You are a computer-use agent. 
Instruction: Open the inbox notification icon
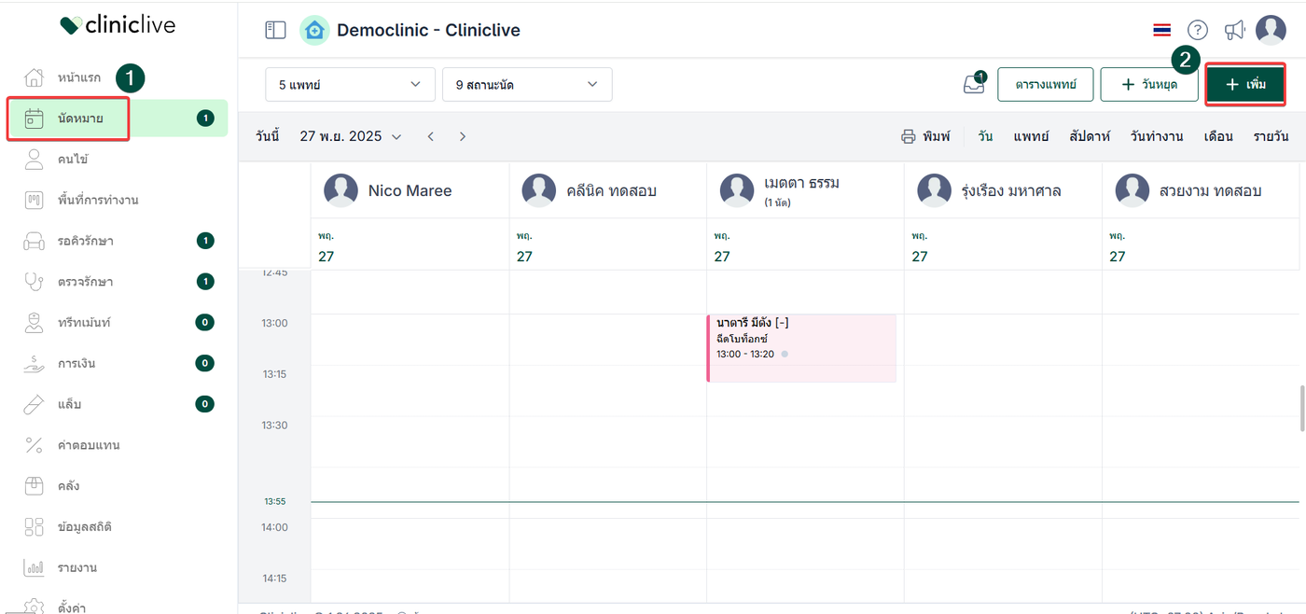(x=973, y=84)
